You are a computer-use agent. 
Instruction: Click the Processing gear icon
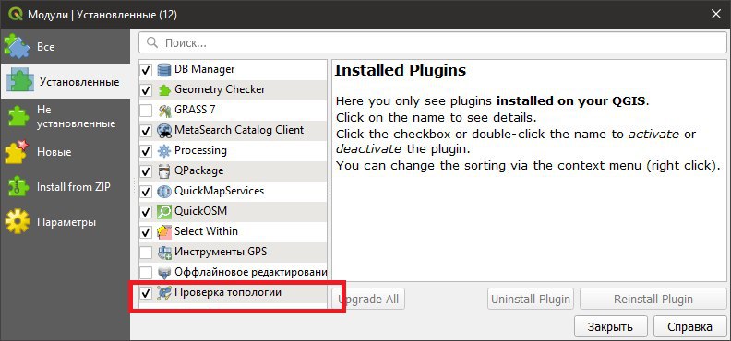tap(164, 151)
